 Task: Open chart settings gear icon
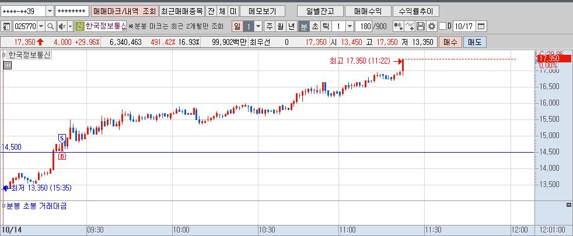click(x=432, y=26)
